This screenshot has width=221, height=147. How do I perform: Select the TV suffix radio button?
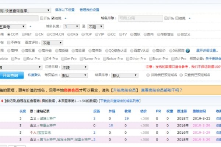point(120,35)
